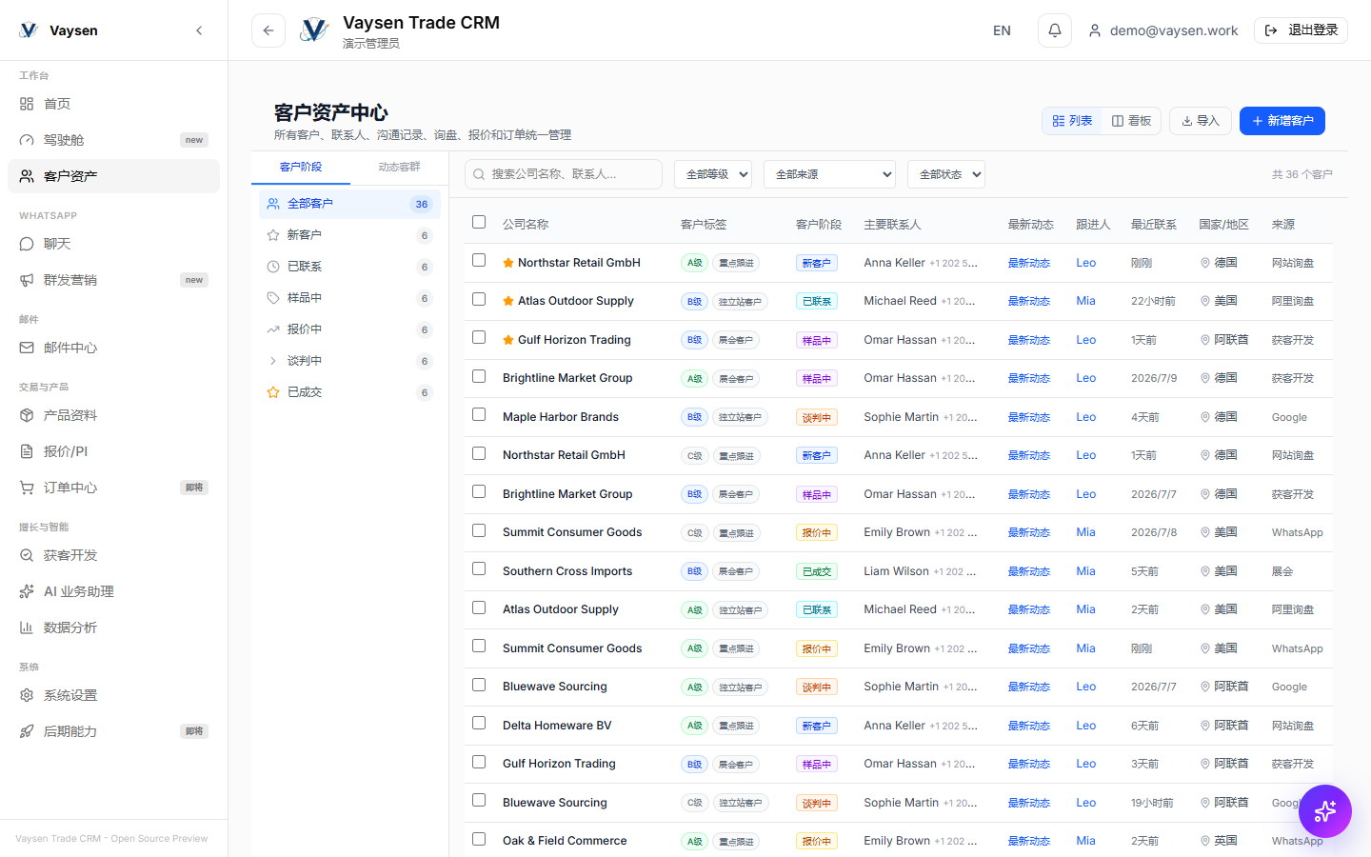Click company name Oak & Field Commerce
1371x857 pixels.
(565, 841)
